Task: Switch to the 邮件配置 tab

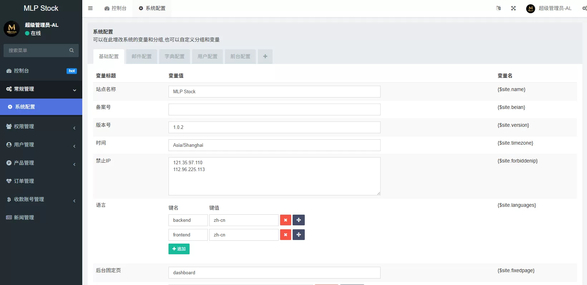Action: pos(142,56)
